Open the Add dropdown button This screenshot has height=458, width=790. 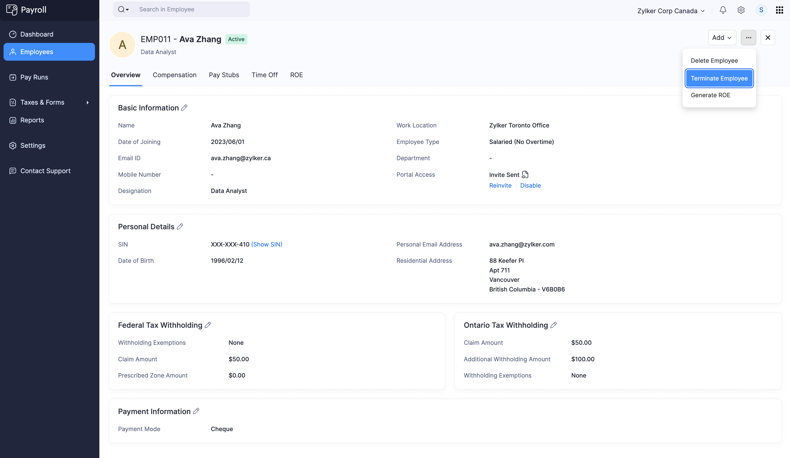pyautogui.click(x=722, y=38)
